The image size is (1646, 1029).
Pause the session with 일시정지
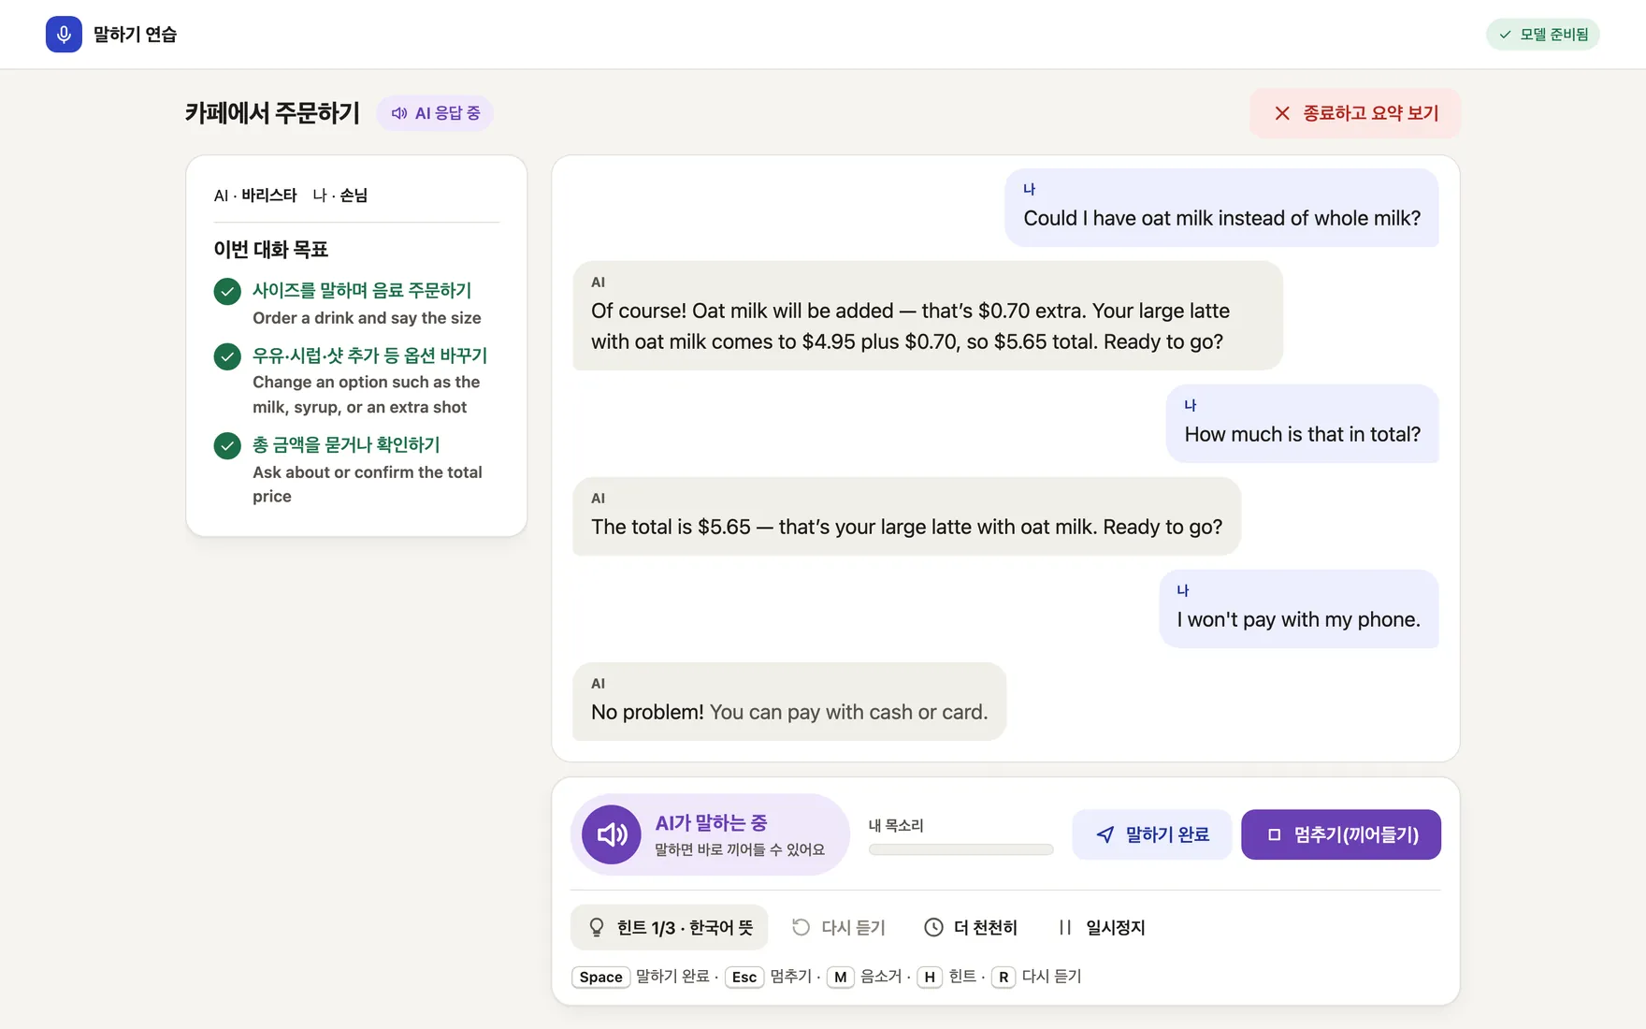(x=1101, y=927)
